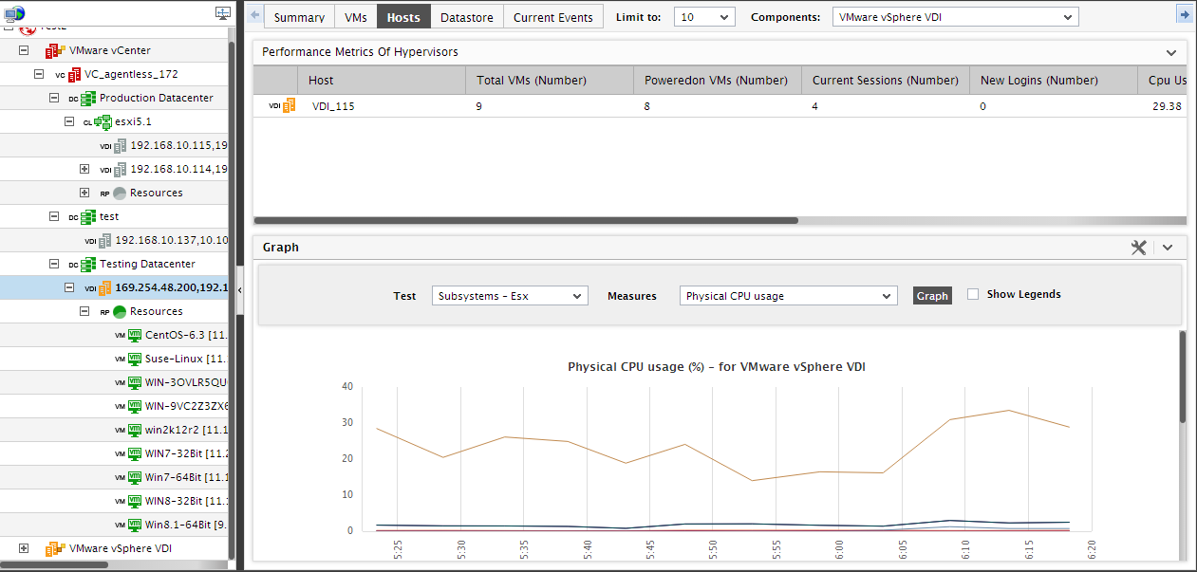Viewport: 1197px width, 572px height.
Task: Collapse the esxi5.1 cluster node
Action: pos(69,121)
